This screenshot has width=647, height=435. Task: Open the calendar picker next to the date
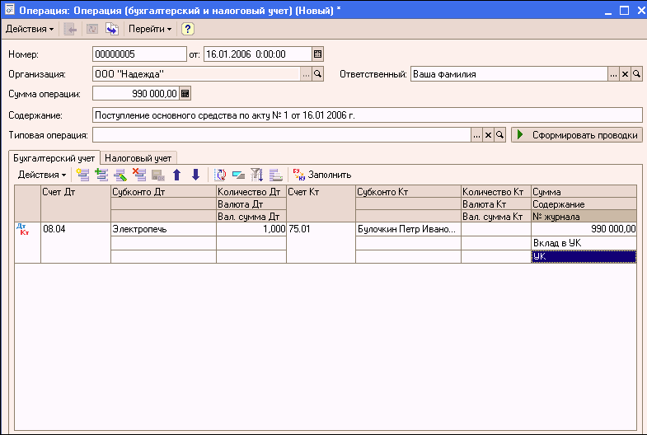[318, 54]
